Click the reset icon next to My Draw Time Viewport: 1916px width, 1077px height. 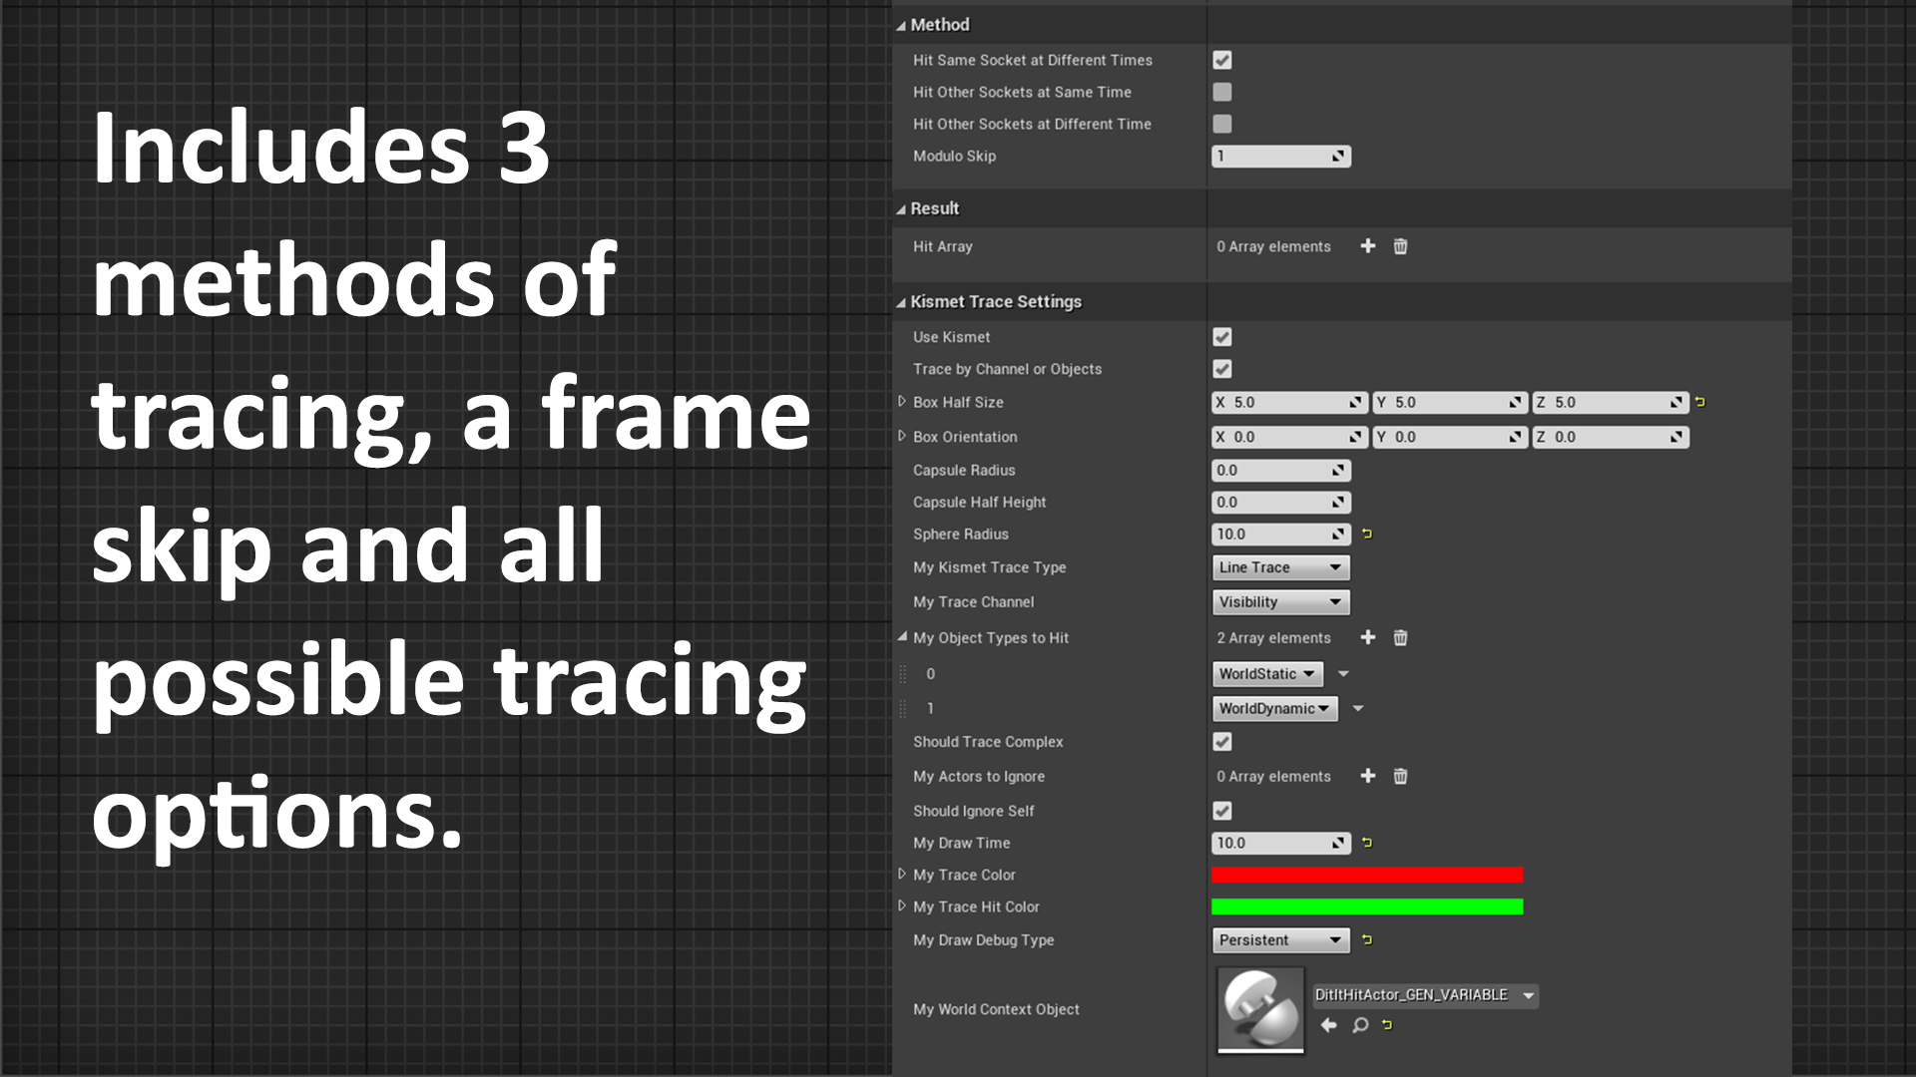coord(1368,843)
